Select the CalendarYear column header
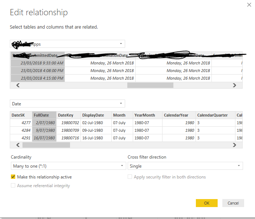Screen dimensions: 255x219 click(x=179, y=115)
